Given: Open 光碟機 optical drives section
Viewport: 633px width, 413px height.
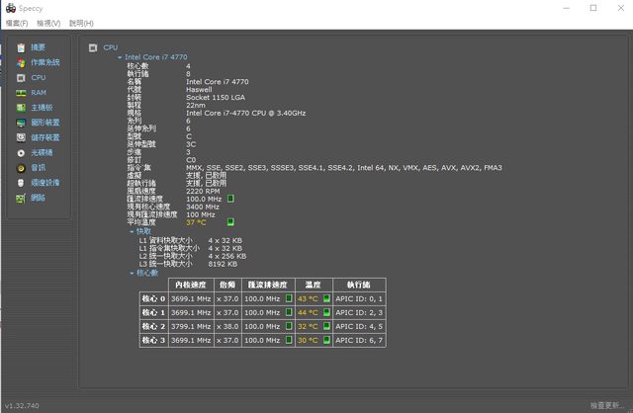Looking at the screenshot, I should point(41,152).
